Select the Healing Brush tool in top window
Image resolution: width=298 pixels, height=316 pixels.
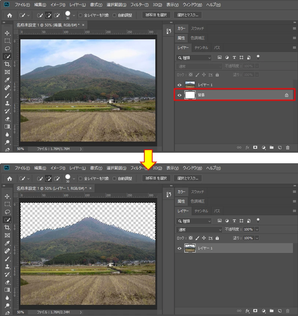coord(7,88)
